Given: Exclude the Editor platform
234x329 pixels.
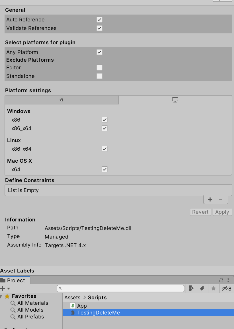Looking at the screenshot, I should (99, 68).
